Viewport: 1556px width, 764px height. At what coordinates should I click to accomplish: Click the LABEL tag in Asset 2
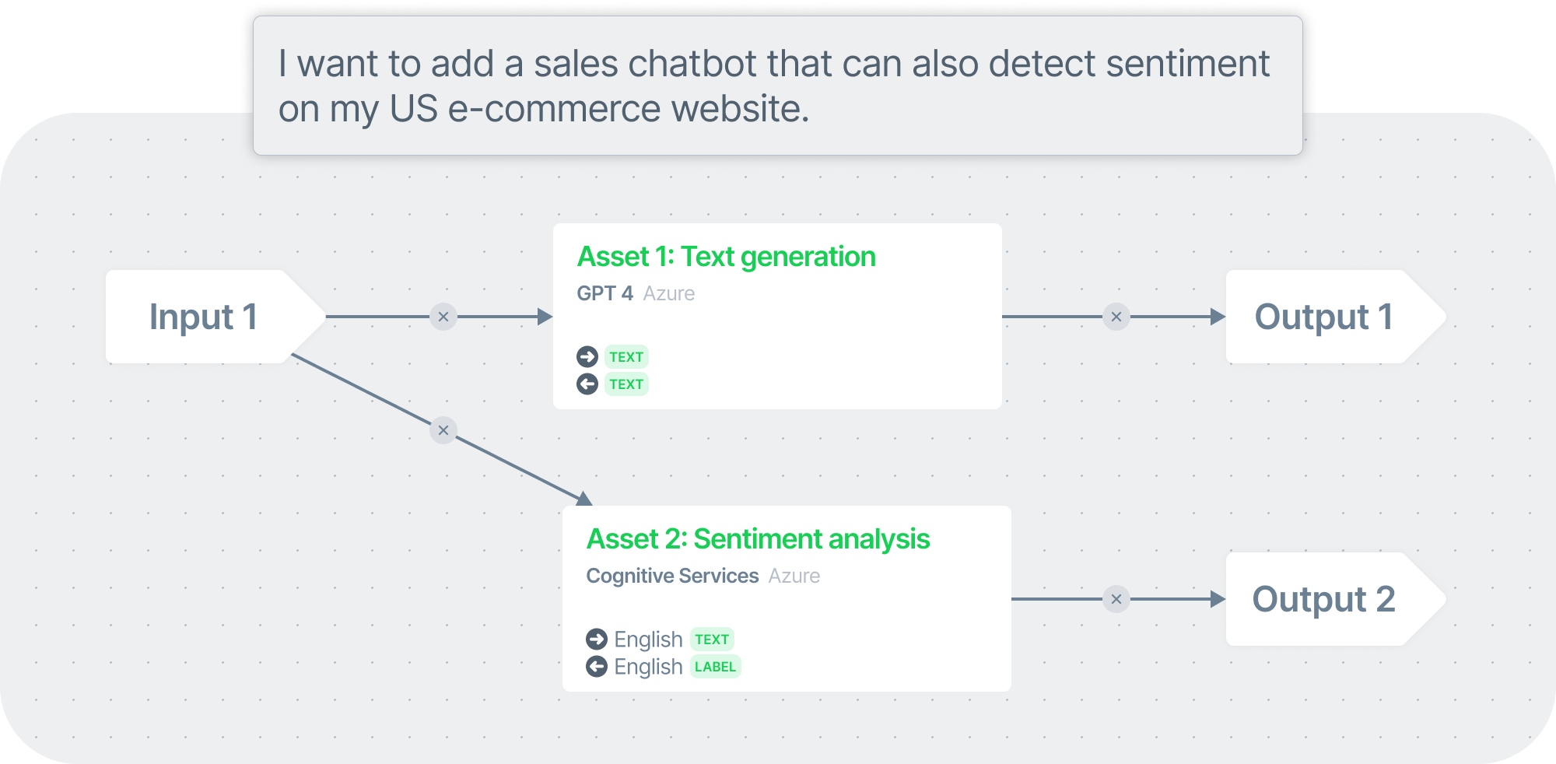[x=715, y=667]
